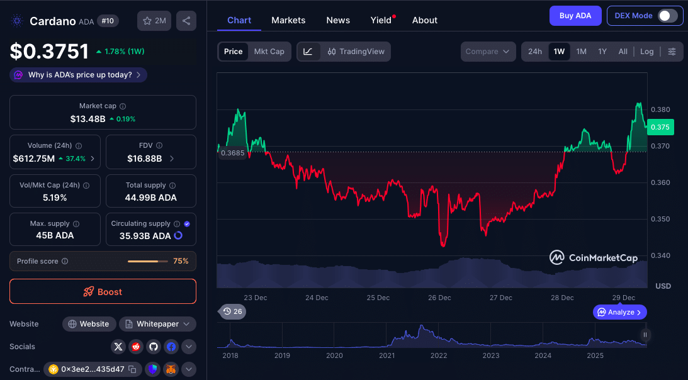Add Cardano to watchlist with star button
Viewport: 688px width, 380px height.
pos(154,21)
